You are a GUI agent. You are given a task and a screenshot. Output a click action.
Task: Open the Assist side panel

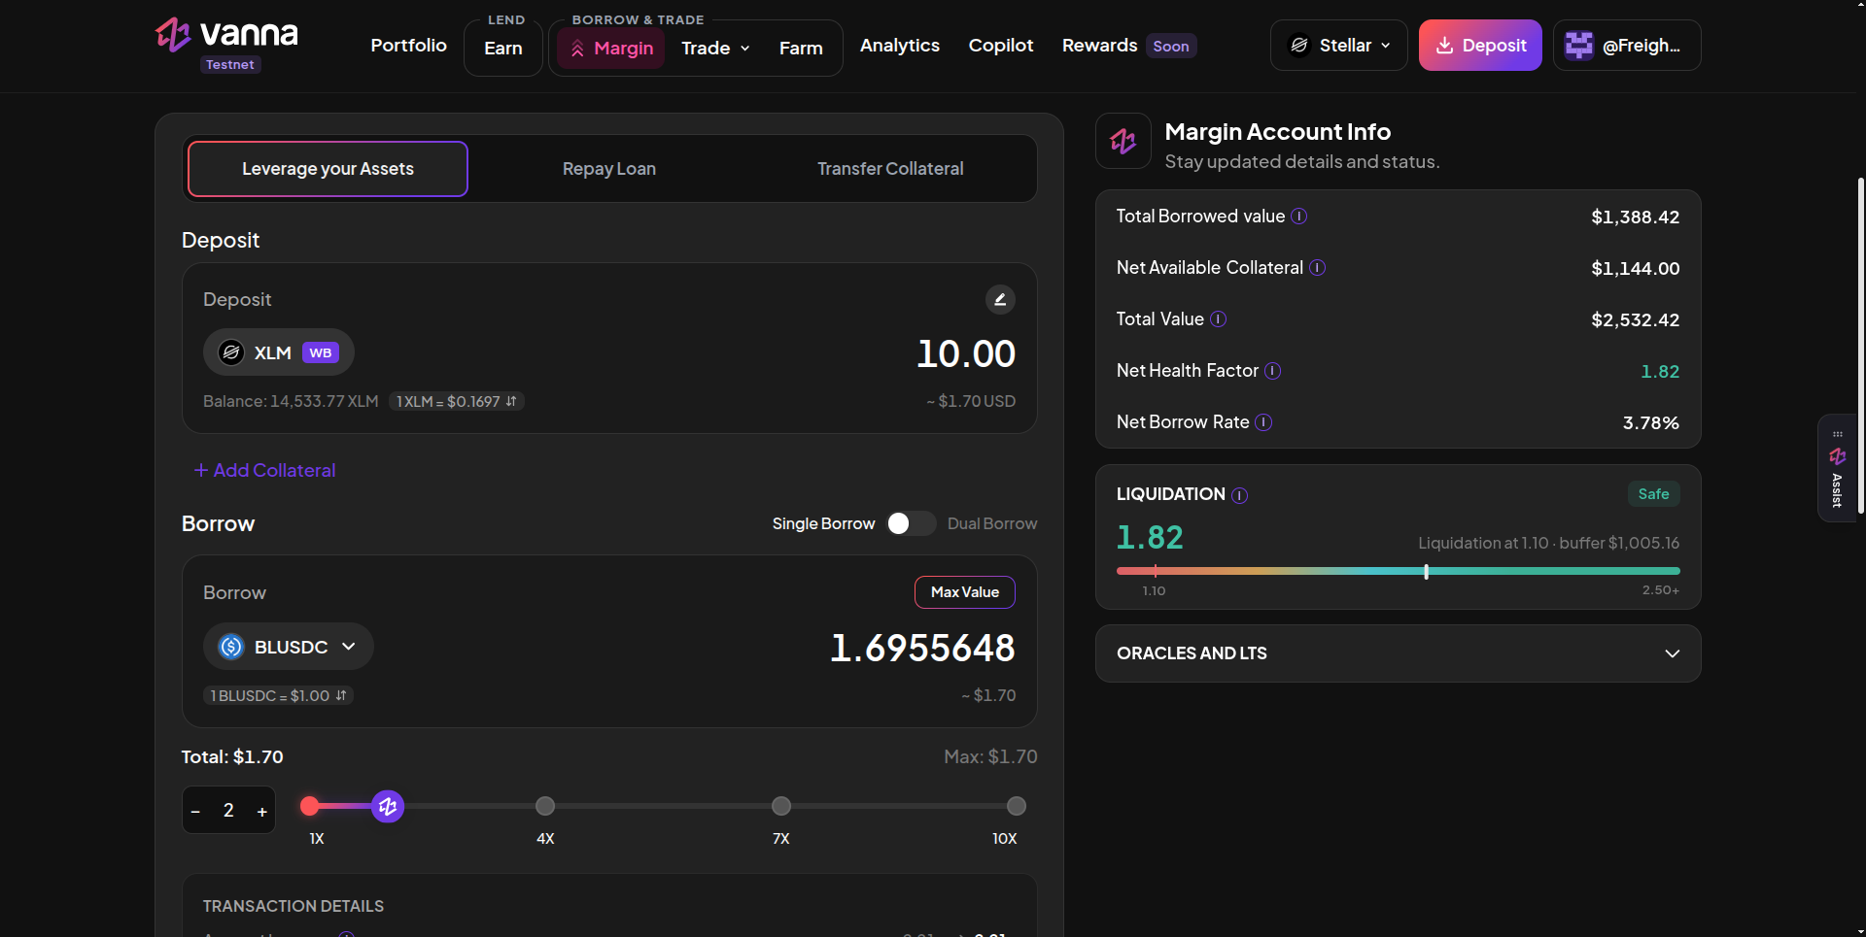click(1837, 469)
